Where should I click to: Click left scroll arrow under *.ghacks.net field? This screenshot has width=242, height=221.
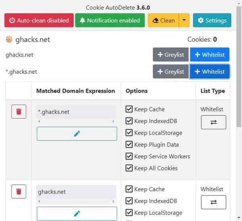click(x=39, y=121)
